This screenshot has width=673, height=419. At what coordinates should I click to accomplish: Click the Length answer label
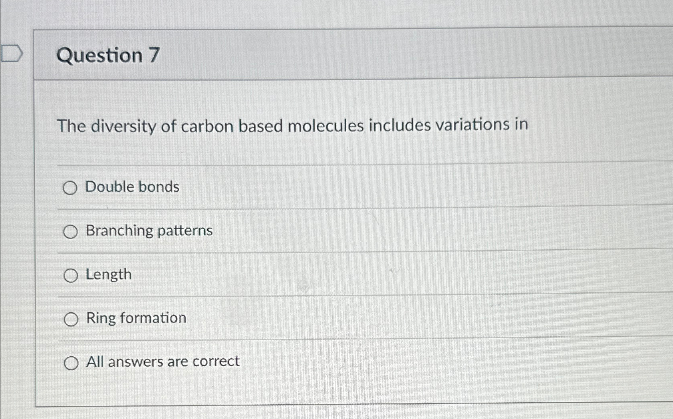tap(108, 274)
